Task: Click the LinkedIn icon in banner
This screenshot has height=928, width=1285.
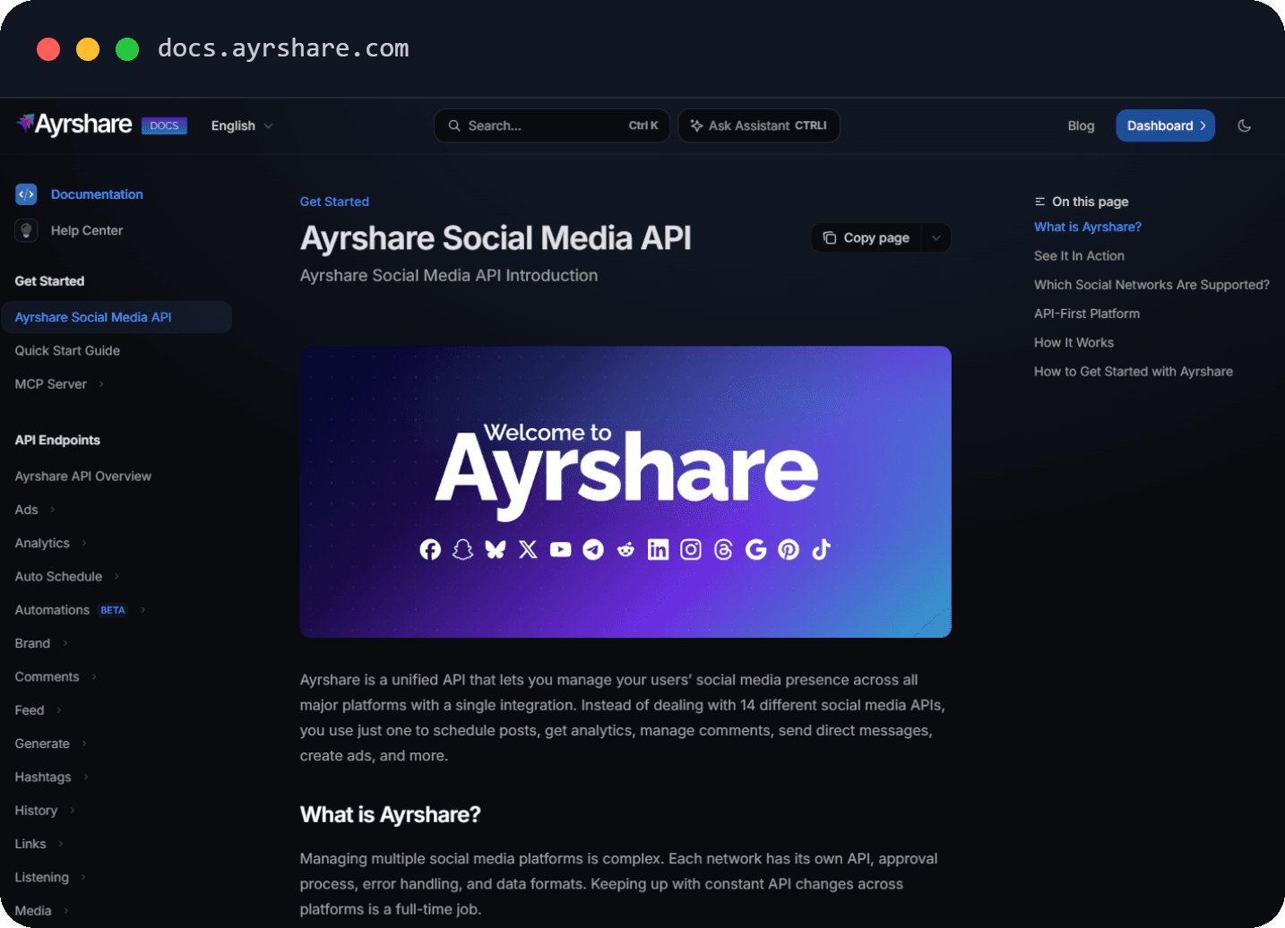Action: point(658,549)
